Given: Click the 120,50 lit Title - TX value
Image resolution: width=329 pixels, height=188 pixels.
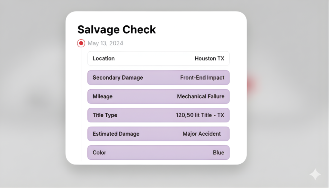Looking at the screenshot, I should tap(200, 115).
